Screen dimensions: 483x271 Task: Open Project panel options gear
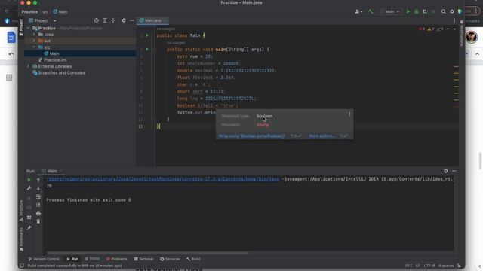pyautogui.click(x=124, y=20)
